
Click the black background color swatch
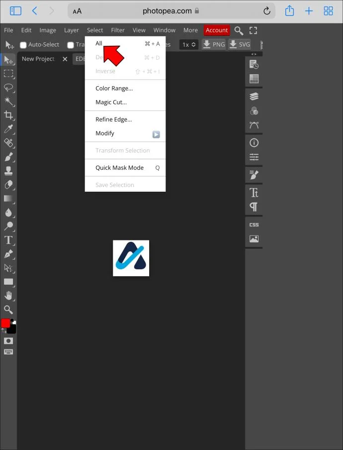[12, 330]
